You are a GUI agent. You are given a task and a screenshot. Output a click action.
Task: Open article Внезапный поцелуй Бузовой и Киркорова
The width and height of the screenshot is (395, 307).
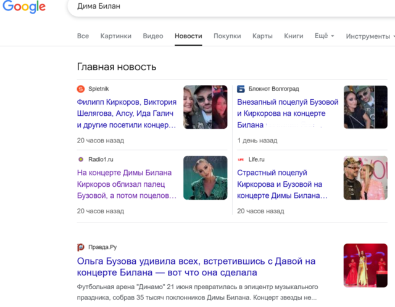tap(288, 113)
